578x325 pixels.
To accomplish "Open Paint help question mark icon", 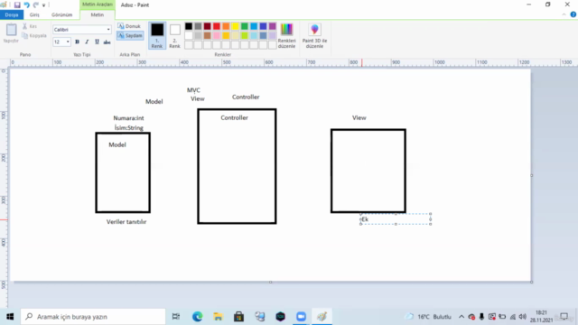I will pyautogui.click(x=573, y=14).
